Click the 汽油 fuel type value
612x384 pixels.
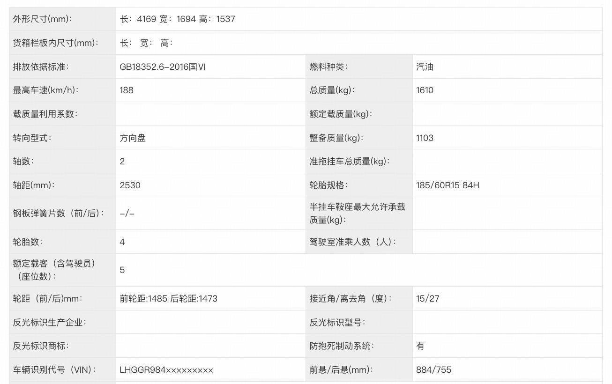click(x=425, y=66)
